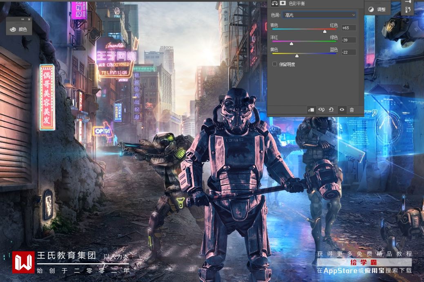Delete the adjustment layer with the trash icon
The width and height of the screenshot is (424, 282).
click(x=352, y=110)
